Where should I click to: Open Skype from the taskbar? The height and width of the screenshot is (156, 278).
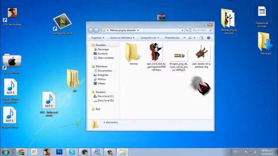[72, 152]
